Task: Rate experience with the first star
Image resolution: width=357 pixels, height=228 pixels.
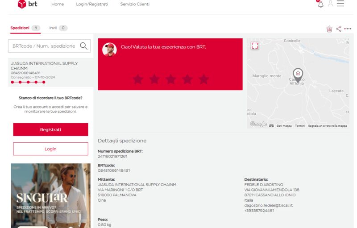Action: [x=138, y=79]
